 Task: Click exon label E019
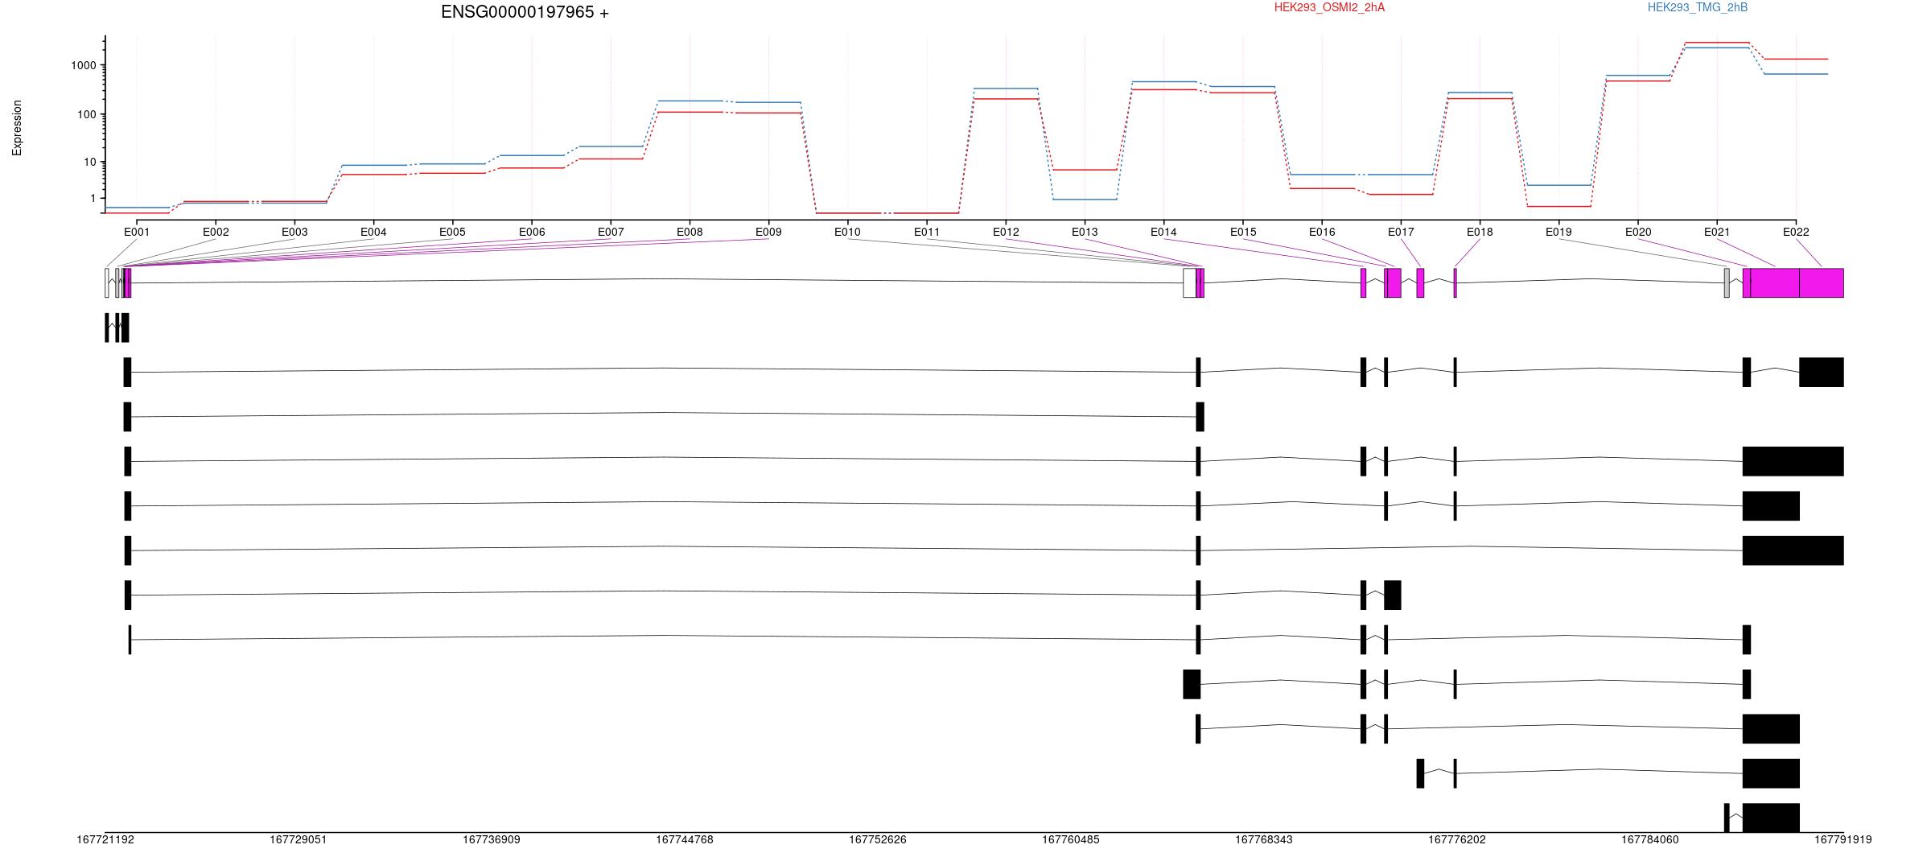coord(1558,232)
